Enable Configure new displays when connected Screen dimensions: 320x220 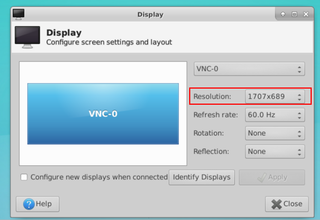(24, 177)
